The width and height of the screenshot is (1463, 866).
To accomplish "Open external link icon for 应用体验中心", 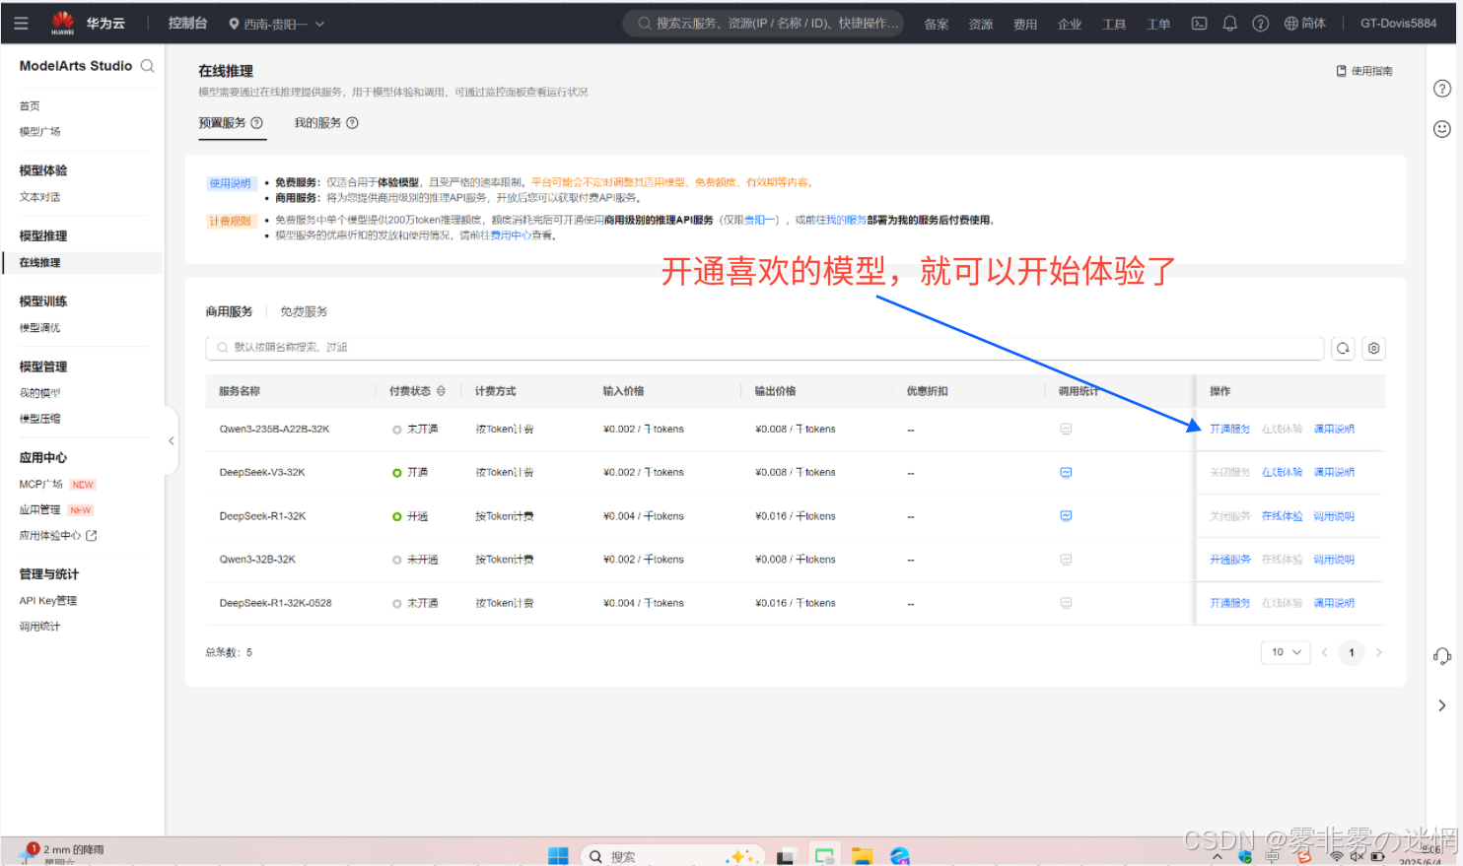I will pyautogui.click(x=92, y=536).
